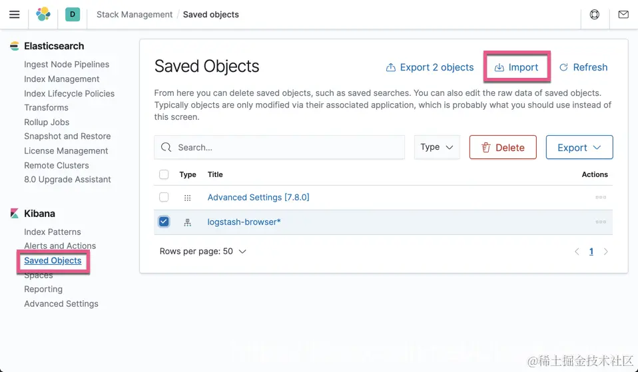This screenshot has height=372, width=638.
Task: Sort by the Type column header
Action: coord(188,174)
